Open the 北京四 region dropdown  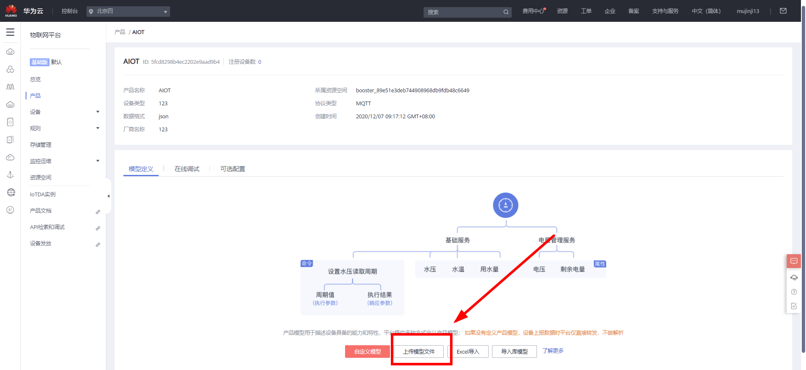click(128, 11)
